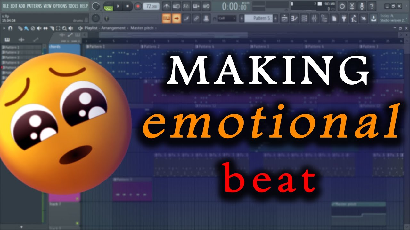The image size is (410, 230).
Task: Toggle loop recording icon
Action: pos(207,6)
